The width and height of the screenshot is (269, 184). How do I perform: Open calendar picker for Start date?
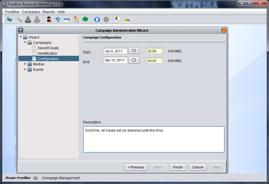click(134, 51)
